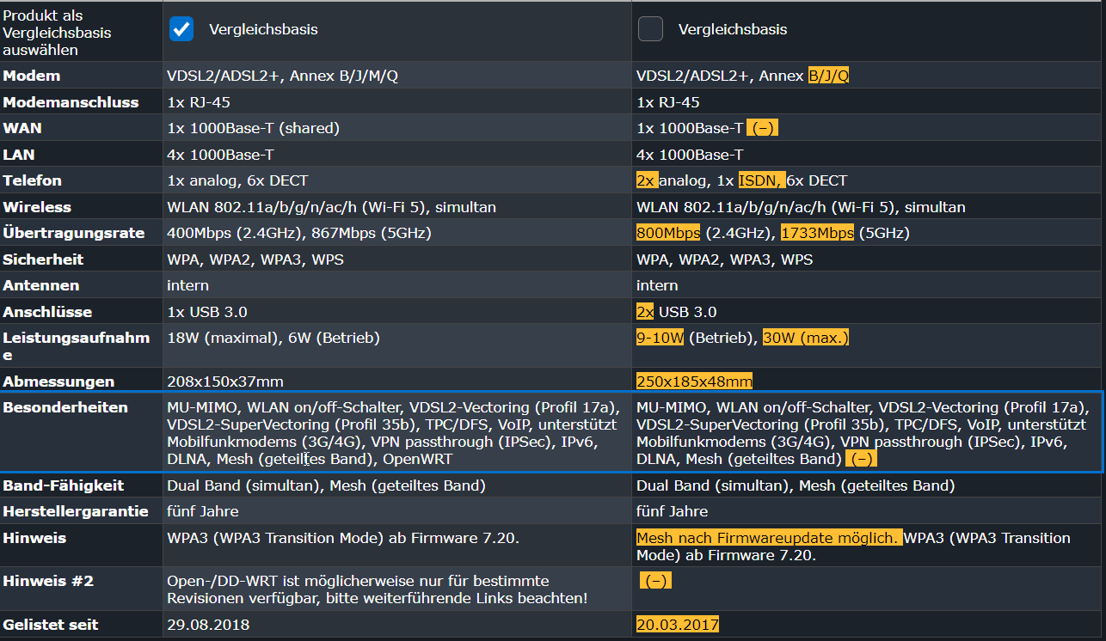Select the highlighted '1733Mbps' value
Screen dimensions: 1106x641
coord(817,233)
